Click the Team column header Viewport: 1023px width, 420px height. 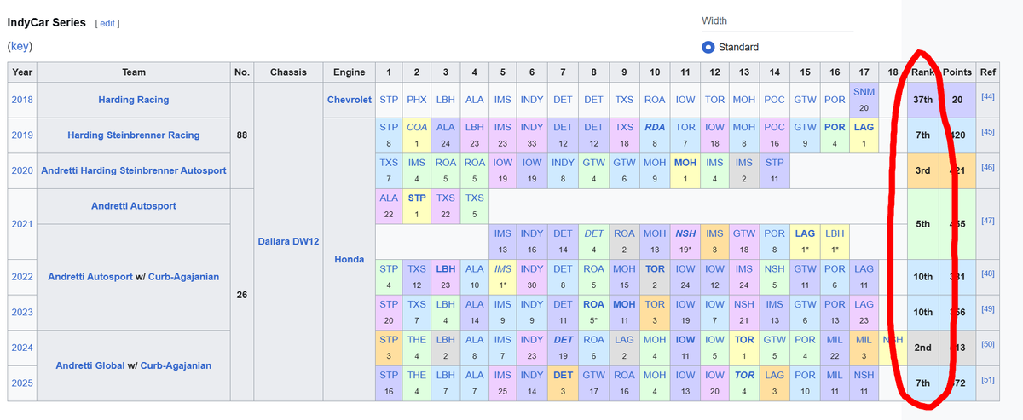coord(134,72)
